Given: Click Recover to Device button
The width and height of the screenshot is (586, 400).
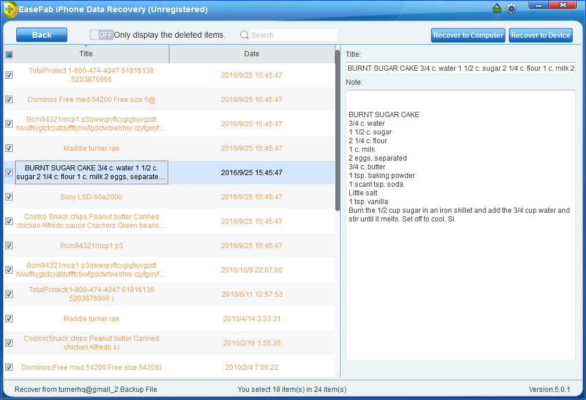Looking at the screenshot, I should [x=540, y=35].
